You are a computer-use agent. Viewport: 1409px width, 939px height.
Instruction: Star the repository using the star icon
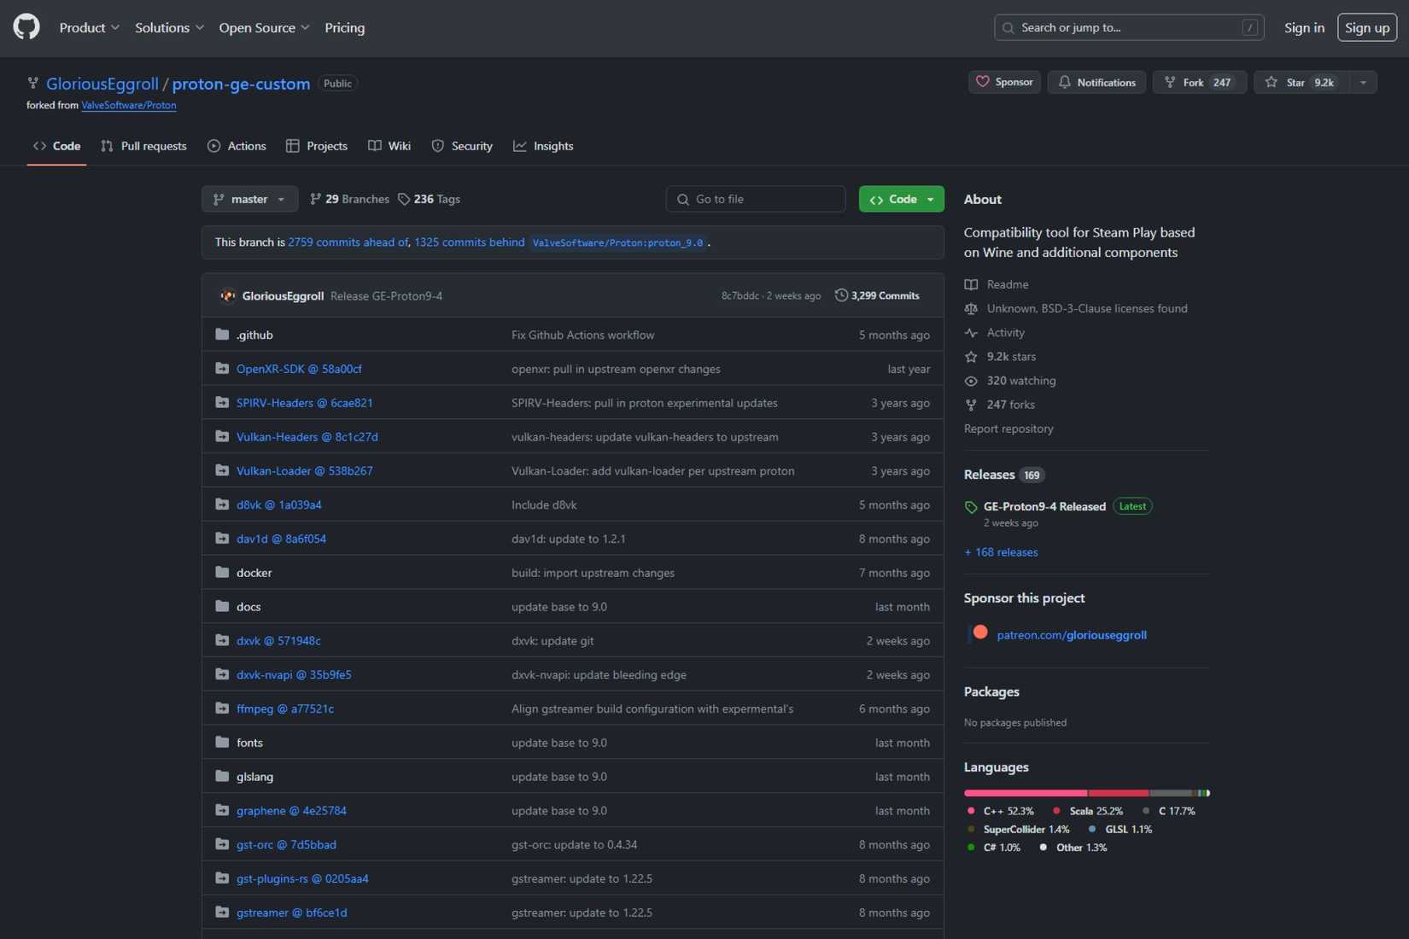point(1272,82)
